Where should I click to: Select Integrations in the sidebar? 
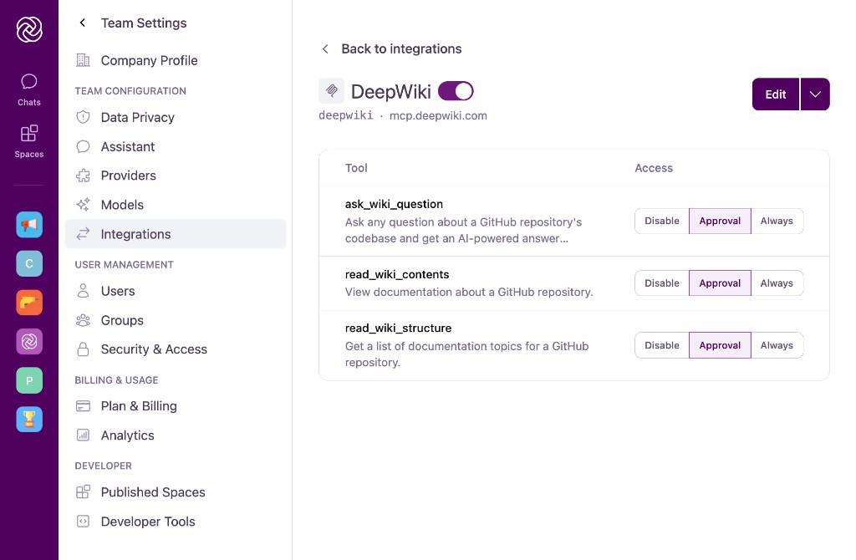tap(176, 233)
